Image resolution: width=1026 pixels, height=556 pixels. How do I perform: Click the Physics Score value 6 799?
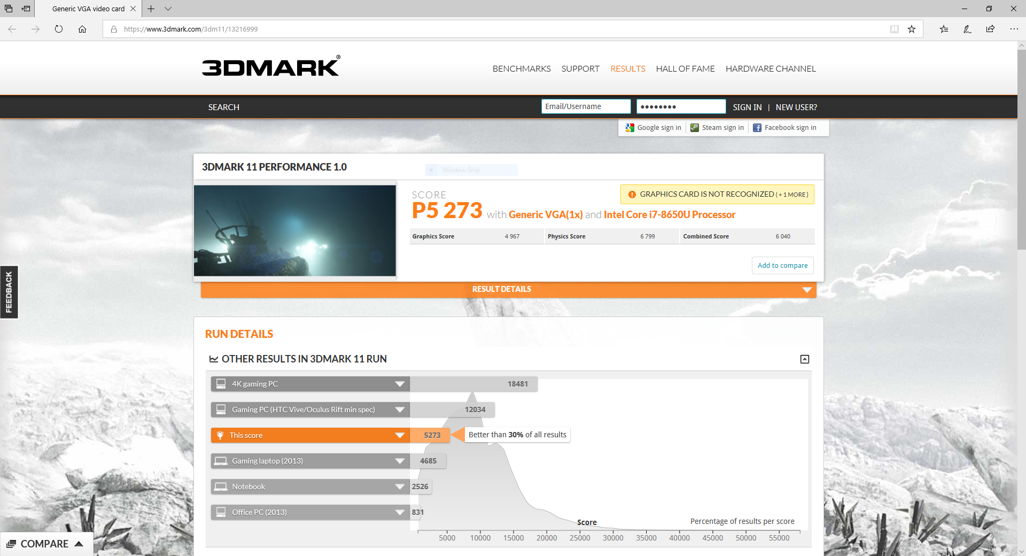point(648,236)
